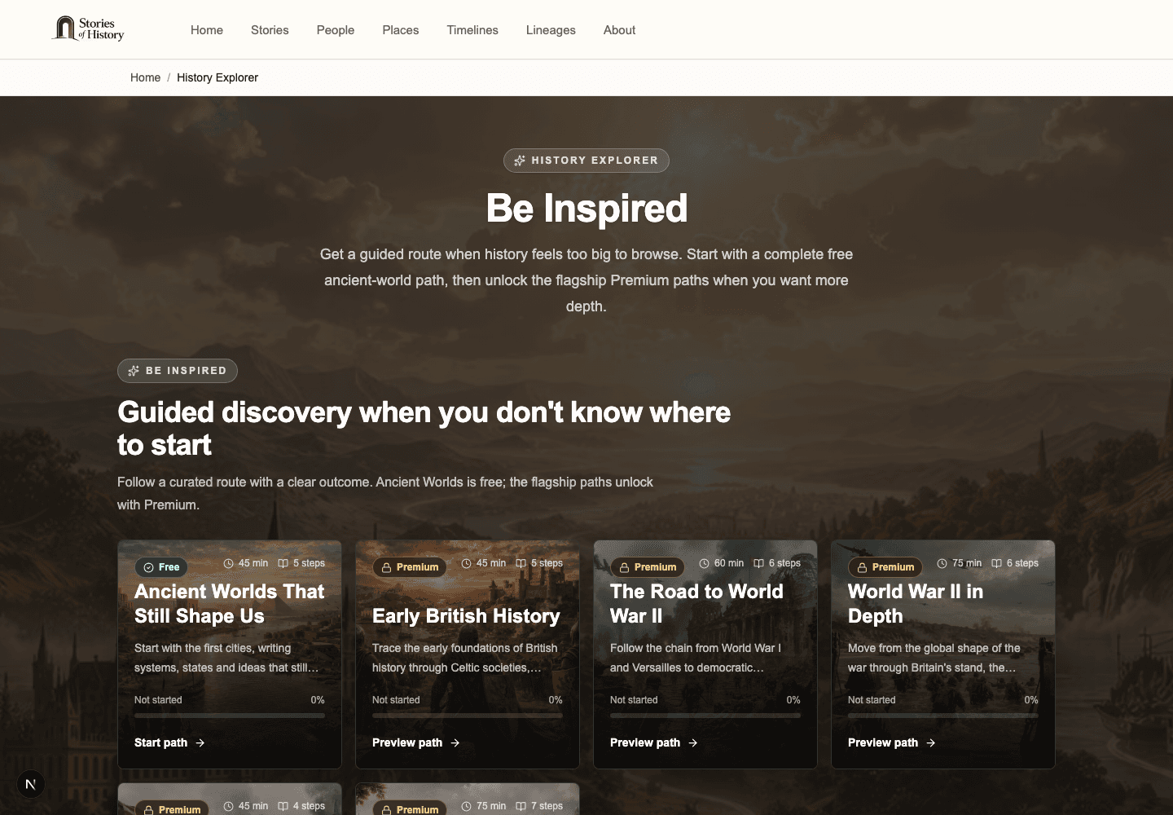Click the book icon on Early British History card
1173x815 pixels.
pos(521,563)
